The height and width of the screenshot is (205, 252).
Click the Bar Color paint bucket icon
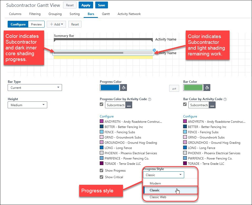tap(207, 87)
